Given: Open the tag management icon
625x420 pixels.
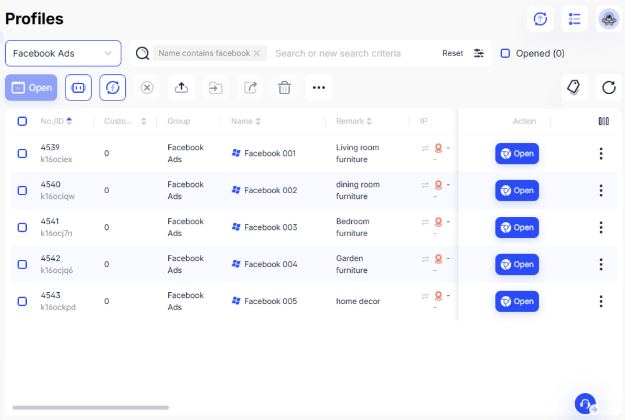Looking at the screenshot, I should 574,87.
